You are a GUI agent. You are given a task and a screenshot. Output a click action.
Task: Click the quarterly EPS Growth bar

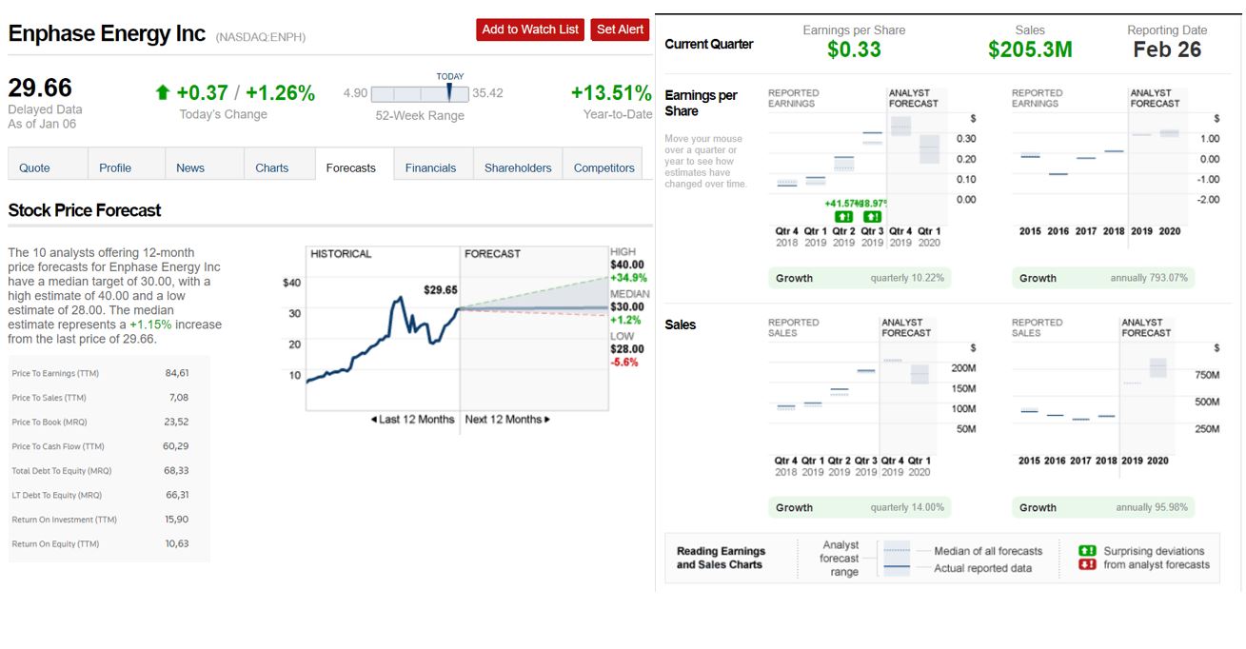(860, 278)
